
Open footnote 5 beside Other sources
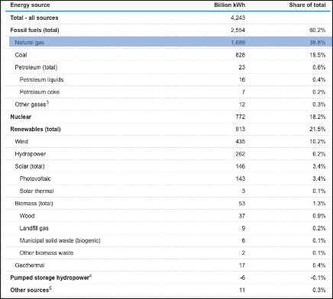[x=50, y=288]
